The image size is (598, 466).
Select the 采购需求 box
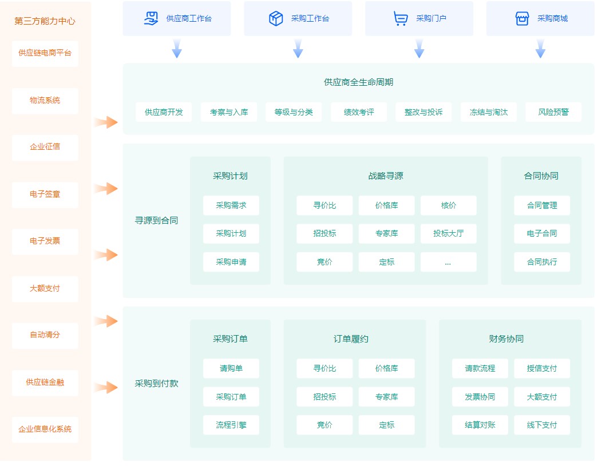(231, 205)
